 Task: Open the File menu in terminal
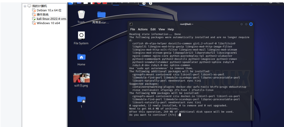click(133, 29)
